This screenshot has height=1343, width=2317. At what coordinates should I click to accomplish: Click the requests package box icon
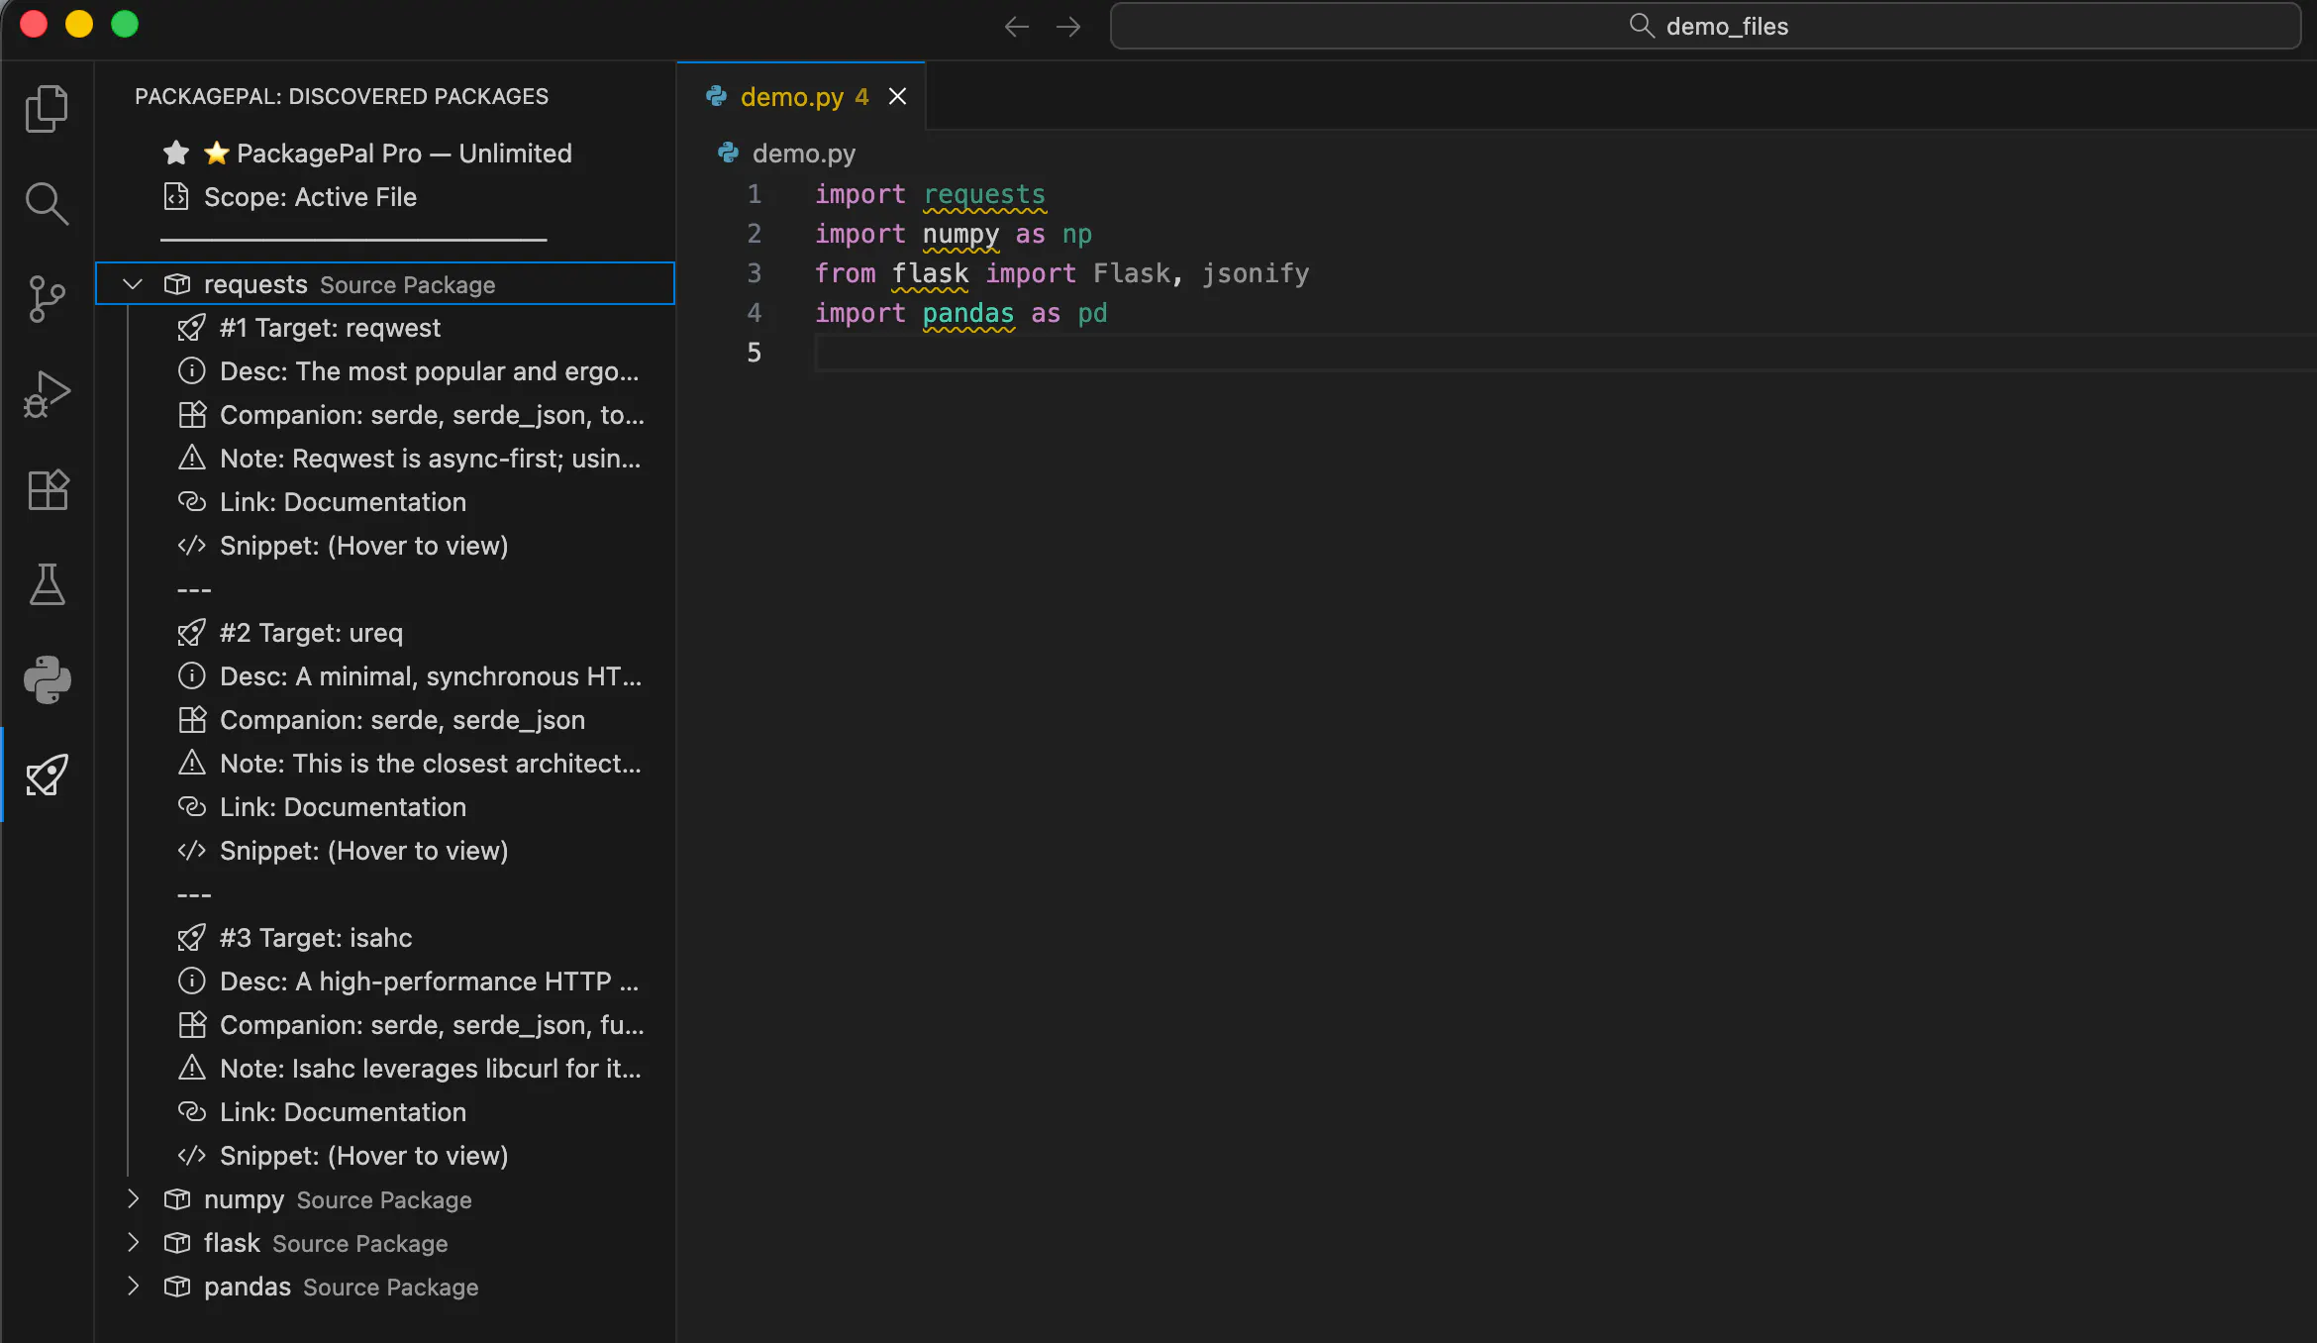coord(176,284)
